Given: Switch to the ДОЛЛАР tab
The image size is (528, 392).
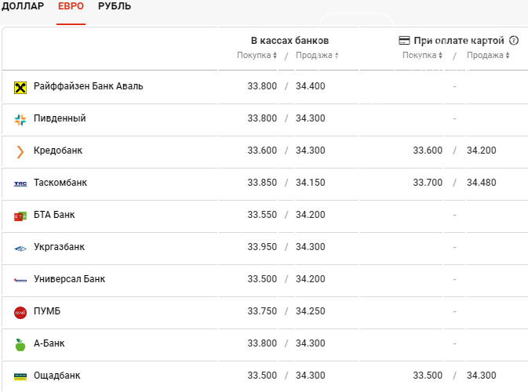Looking at the screenshot, I should tap(23, 6).
